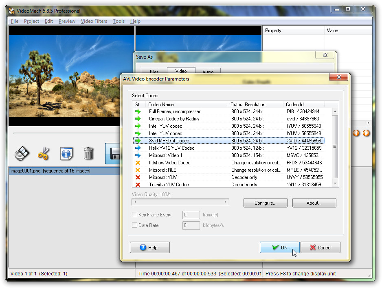Viewport: 382px width, 288px height.
Task: Enable the Key Frame Every checkbox
Action: click(134, 214)
